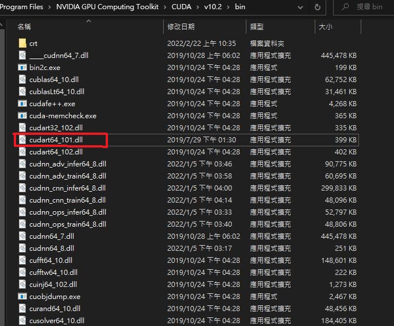Expand the chevron after v10.2 breadcrumb
This screenshot has height=326, width=394.
228,7
